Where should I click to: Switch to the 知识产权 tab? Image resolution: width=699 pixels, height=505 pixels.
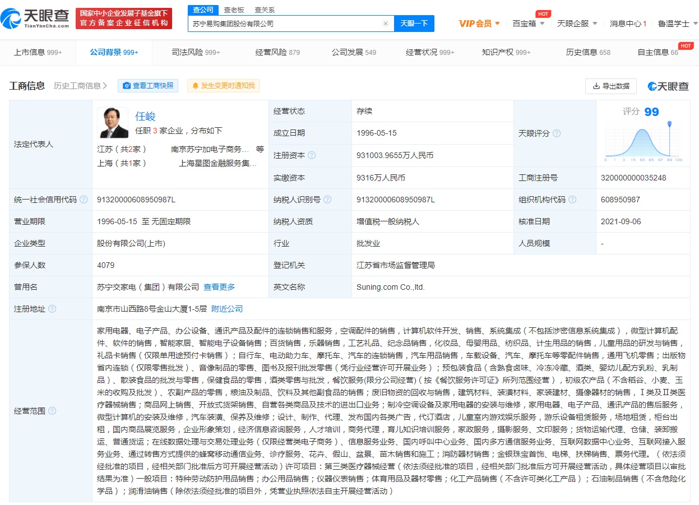[x=506, y=52]
